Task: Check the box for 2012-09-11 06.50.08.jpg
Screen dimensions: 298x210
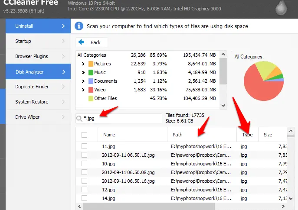Action: (x=85, y=172)
